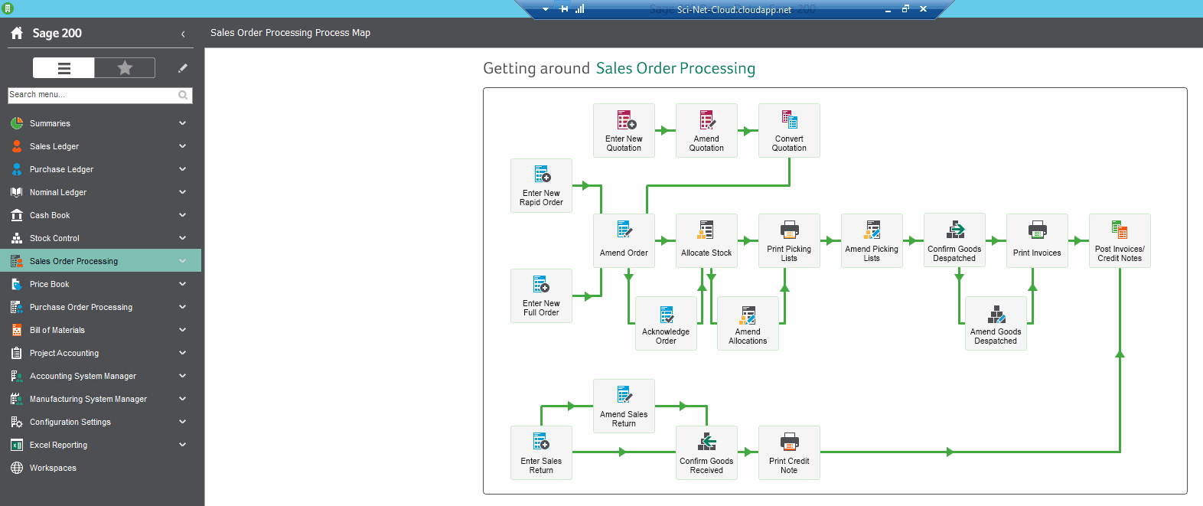Click the remote connection bar pin icon
The height and width of the screenshot is (506, 1203).
point(564,9)
